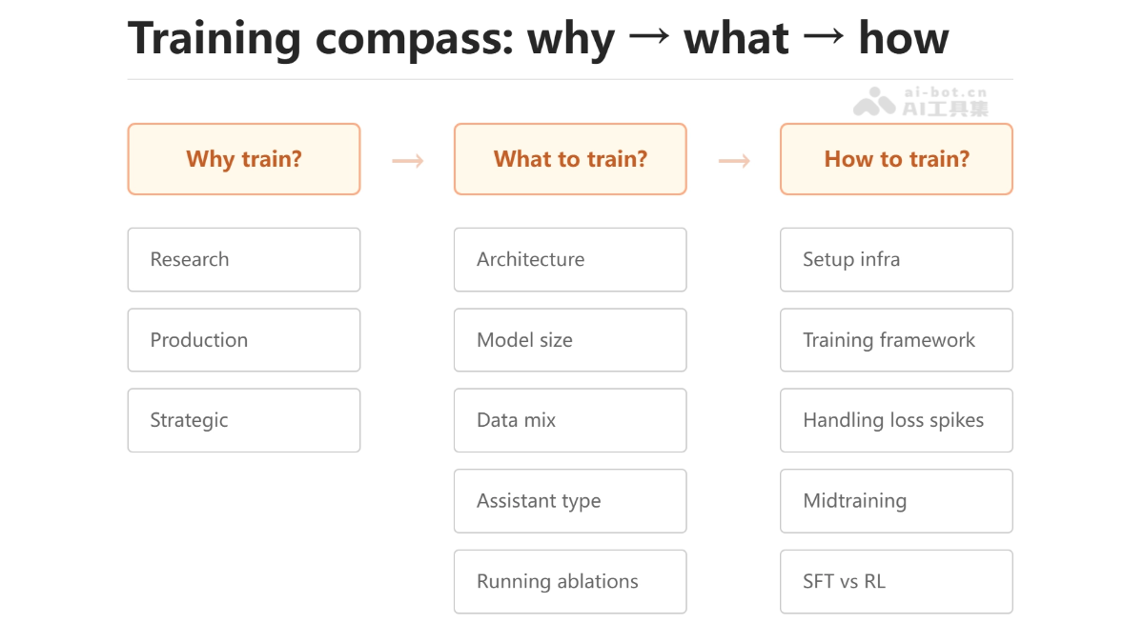Image resolution: width=1144 pixels, height=643 pixels.
Task: Pick the Assistant type box
Action: [570, 501]
